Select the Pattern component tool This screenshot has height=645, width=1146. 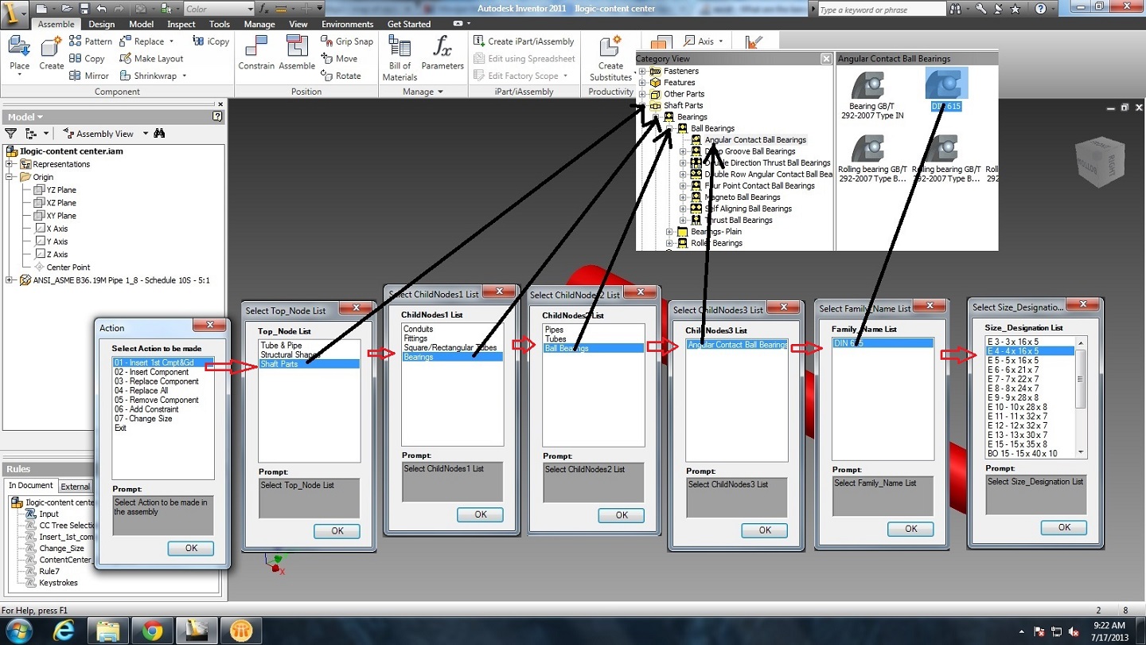pos(91,41)
